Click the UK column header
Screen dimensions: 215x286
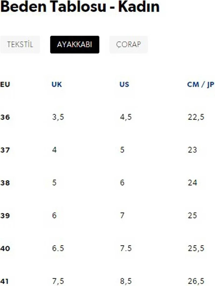[x=56, y=84]
